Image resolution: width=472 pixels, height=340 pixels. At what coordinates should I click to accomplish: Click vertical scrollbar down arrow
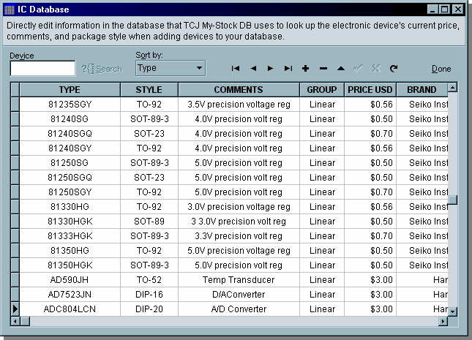452,311
